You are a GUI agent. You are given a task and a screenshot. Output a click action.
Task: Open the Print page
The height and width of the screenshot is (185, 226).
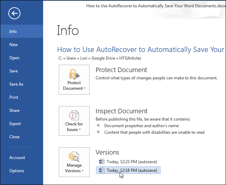click(x=14, y=97)
